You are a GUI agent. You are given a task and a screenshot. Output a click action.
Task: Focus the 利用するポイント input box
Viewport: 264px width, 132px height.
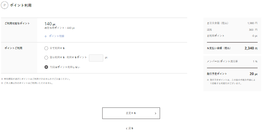click(96, 58)
